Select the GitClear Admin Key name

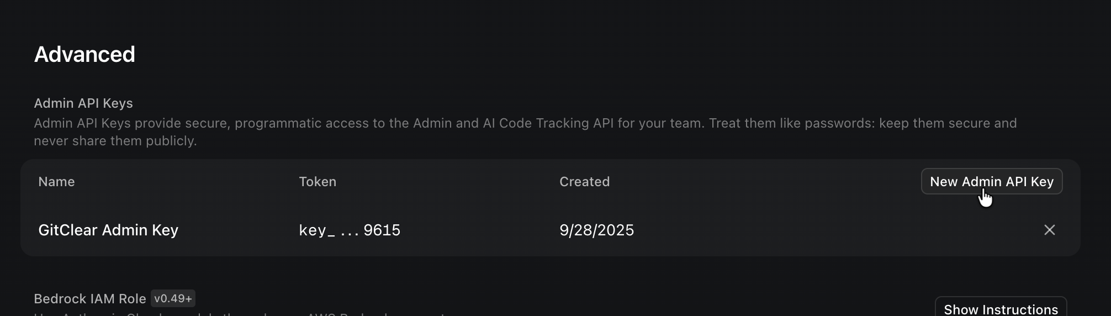(x=108, y=230)
